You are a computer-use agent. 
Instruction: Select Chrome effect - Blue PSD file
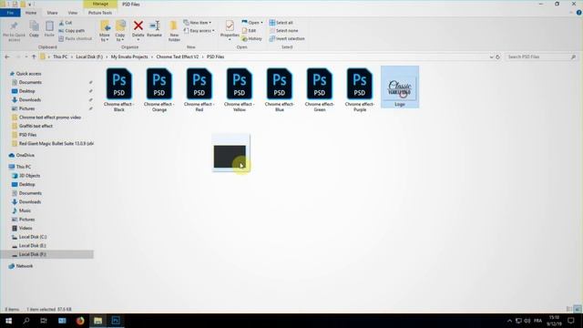(280, 89)
